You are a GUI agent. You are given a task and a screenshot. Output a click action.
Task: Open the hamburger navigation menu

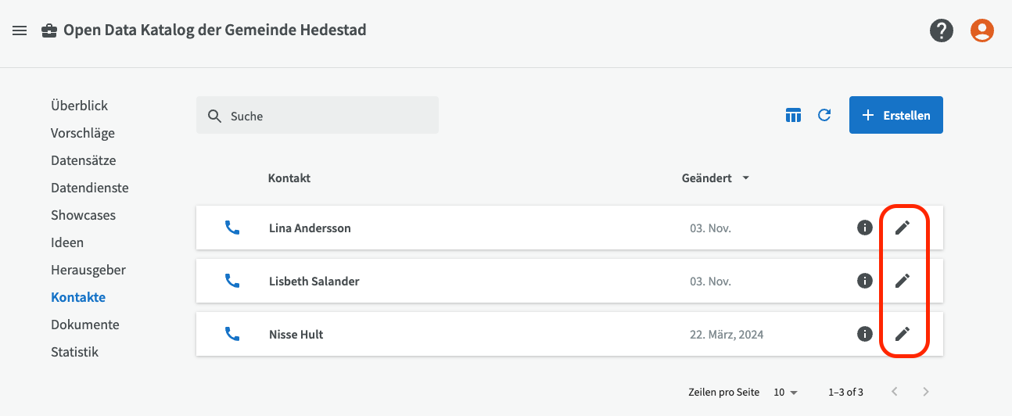[x=20, y=30]
